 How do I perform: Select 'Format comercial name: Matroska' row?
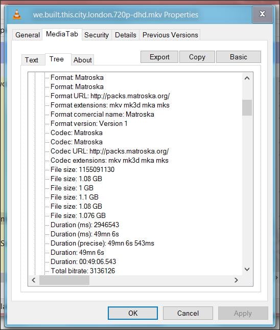pos(102,115)
